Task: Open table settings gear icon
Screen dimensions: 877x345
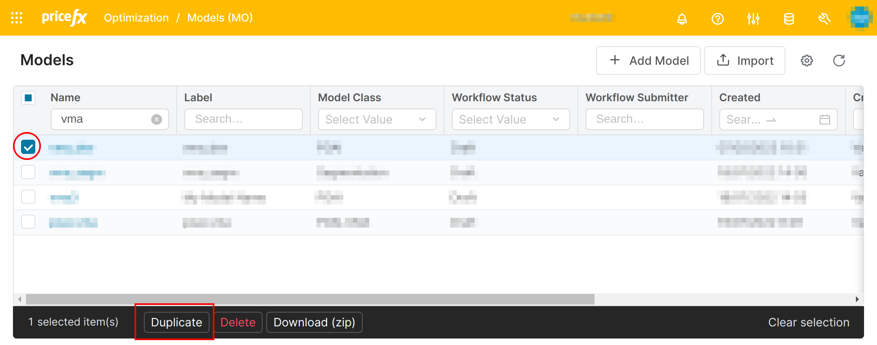Action: [x=806, y=61]
